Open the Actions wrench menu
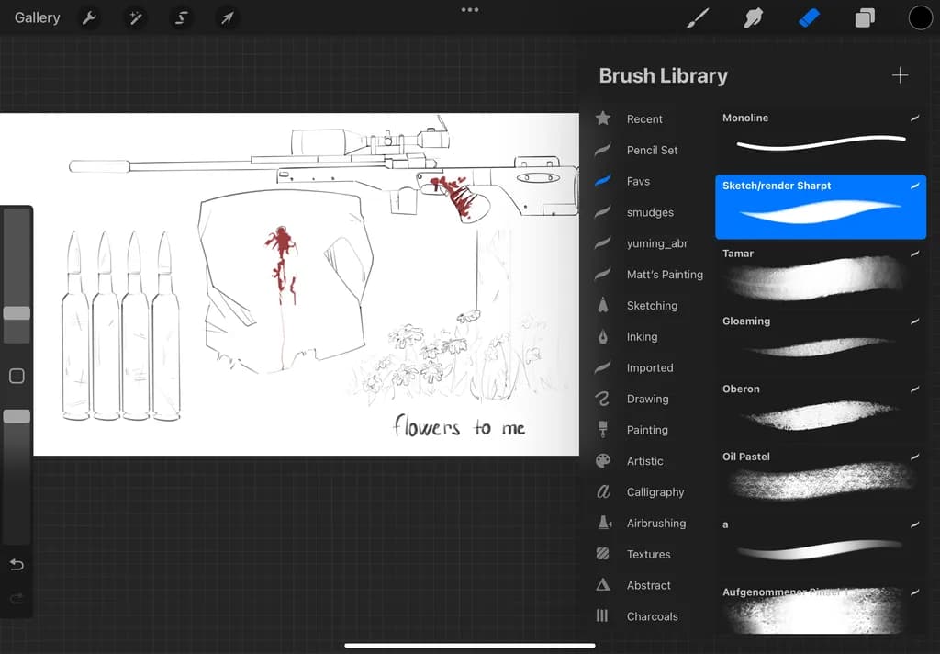The width and height of the screenshot is (940, 654). pos(89,18)
